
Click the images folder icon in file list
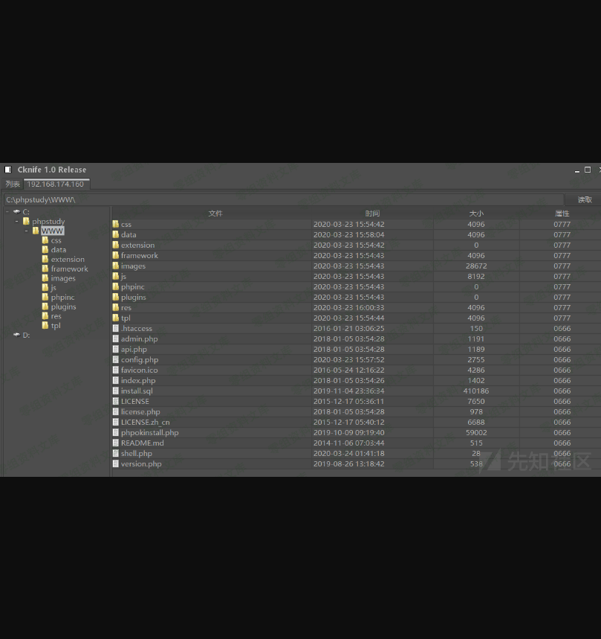coord(115,266)
